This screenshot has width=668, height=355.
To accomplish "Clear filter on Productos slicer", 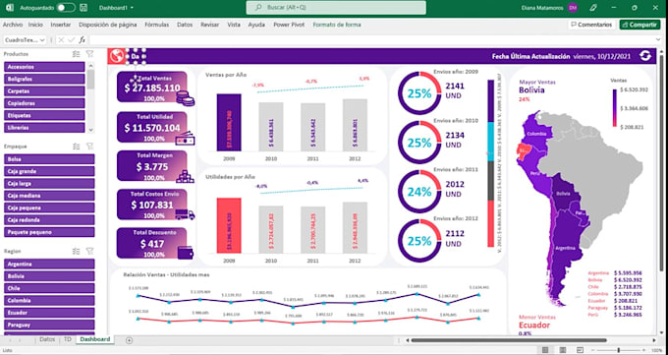I will pos(89,54).
